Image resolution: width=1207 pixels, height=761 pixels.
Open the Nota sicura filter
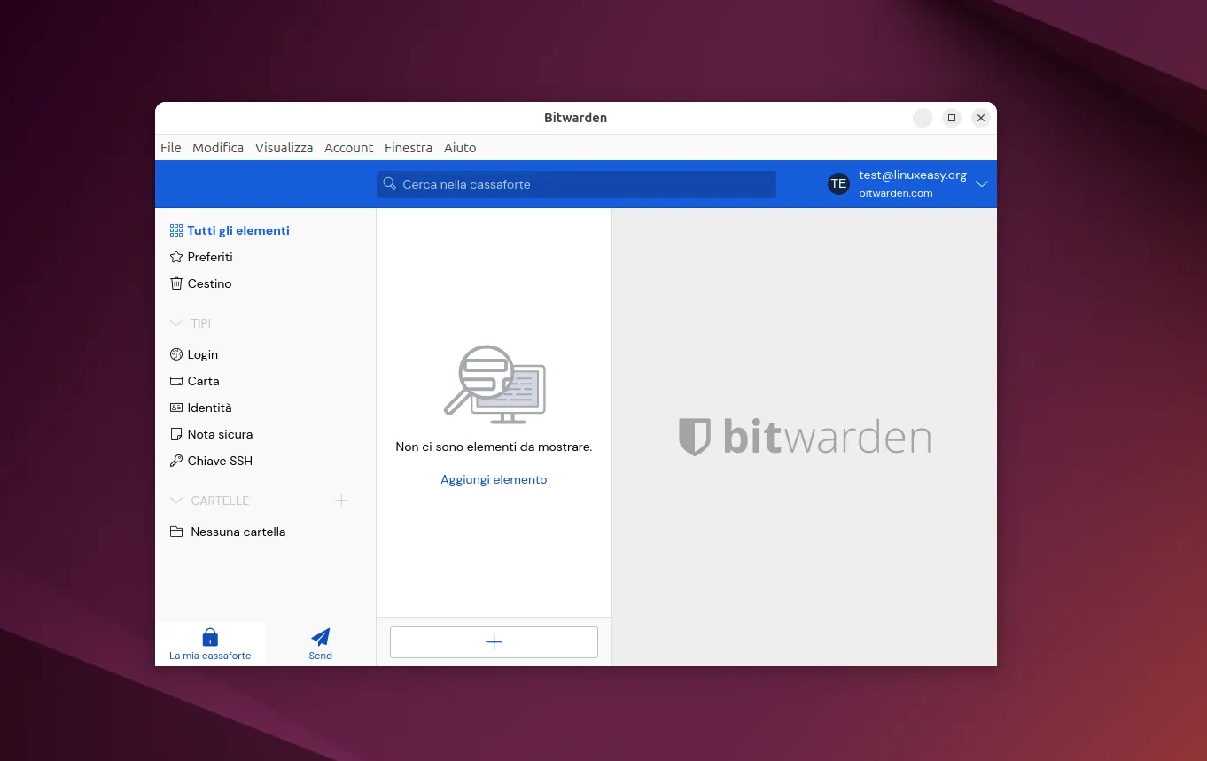(x=220, y=434)
